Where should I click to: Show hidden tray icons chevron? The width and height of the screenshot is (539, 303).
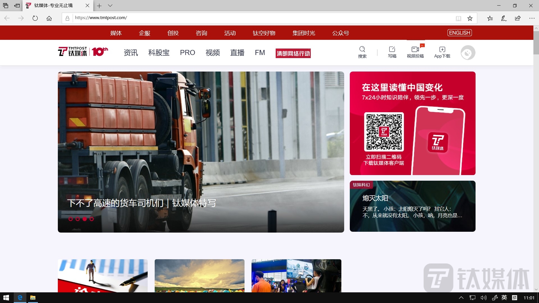pyautogui.click(x=461, y=298)
